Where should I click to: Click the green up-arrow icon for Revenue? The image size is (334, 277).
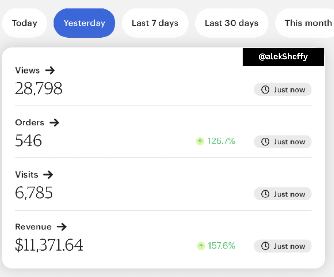coord(201,246)
